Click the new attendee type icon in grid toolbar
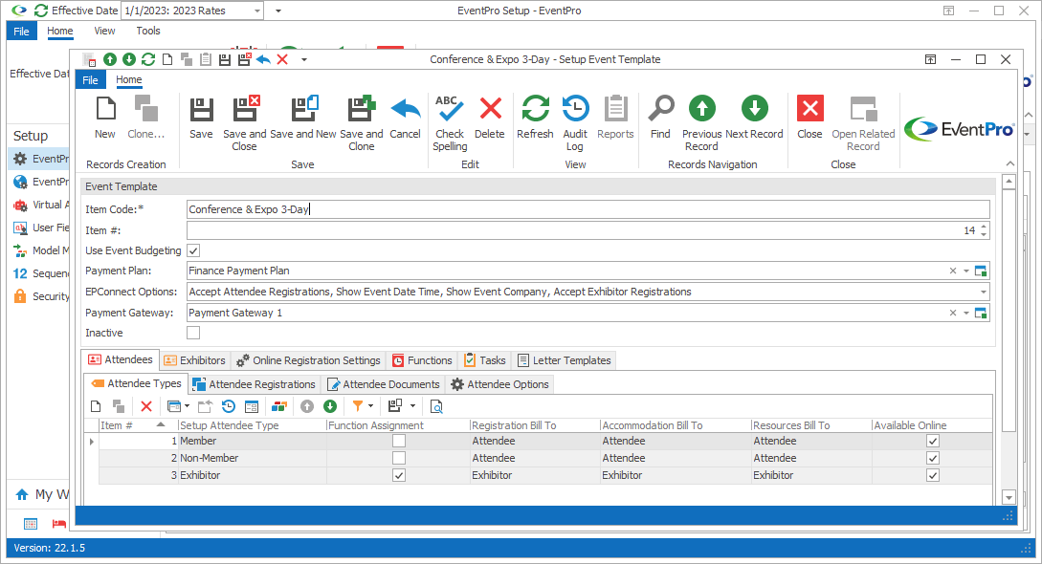This screenshot has height=564, width=1042. [97, 406]
